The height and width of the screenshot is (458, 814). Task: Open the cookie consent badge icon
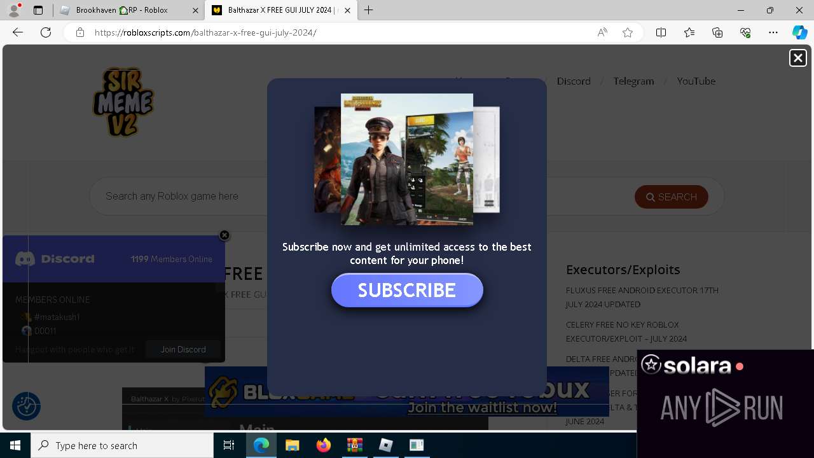tap(27, 406)
